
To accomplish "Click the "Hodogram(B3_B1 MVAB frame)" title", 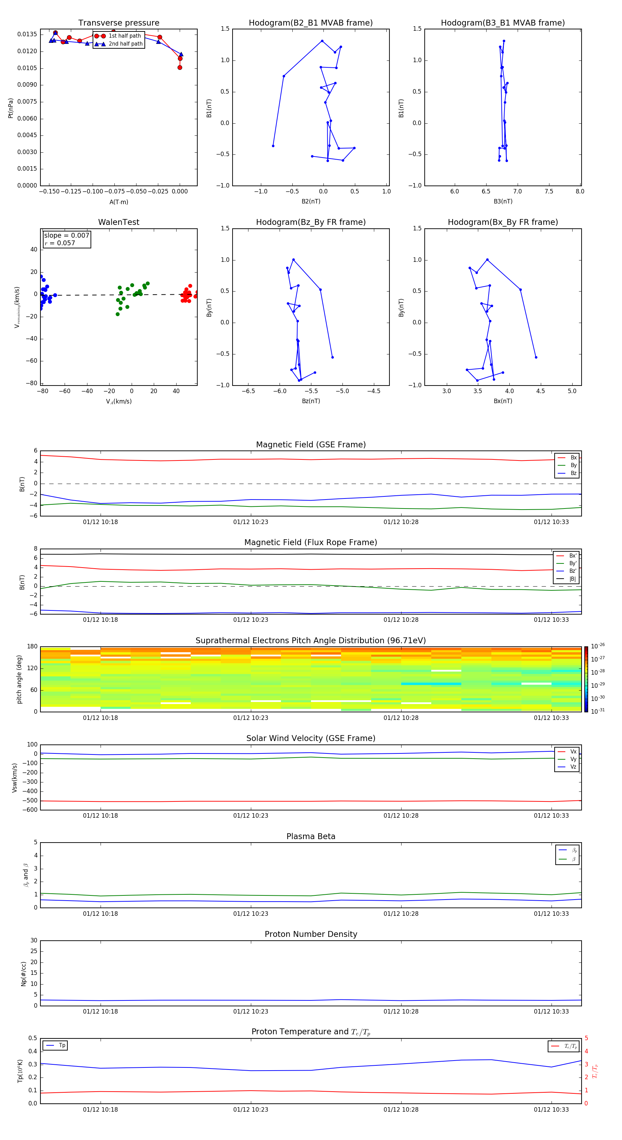I will [x=503, y=23].
